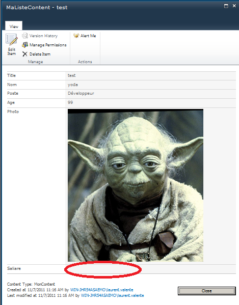Click the Version History icon
This screenshot has height=305, width=239.
click(x=25, y=36)
